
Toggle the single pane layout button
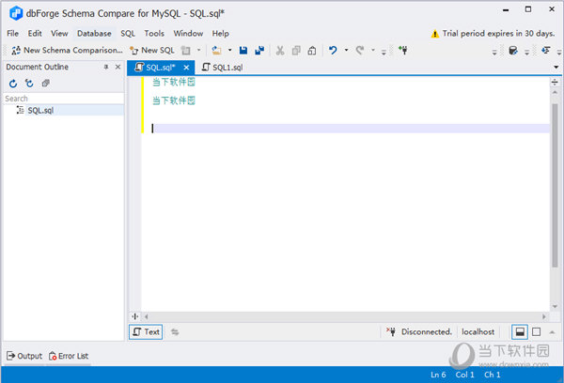tap(536, 332)
